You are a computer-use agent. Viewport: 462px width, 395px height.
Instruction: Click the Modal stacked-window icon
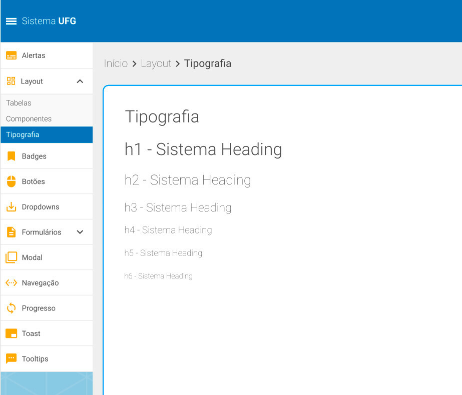tap(11, 257)
